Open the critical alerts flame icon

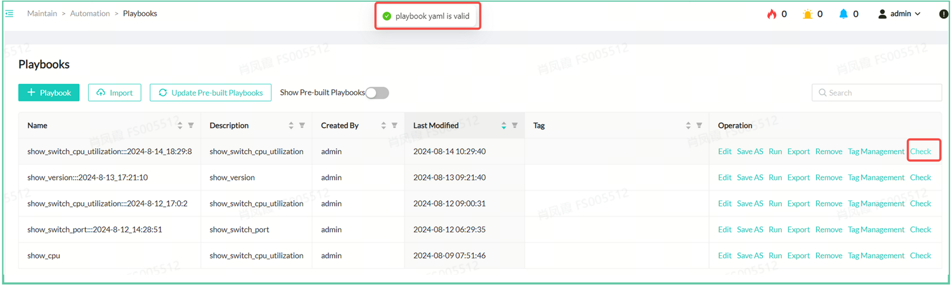click(771, 14)
